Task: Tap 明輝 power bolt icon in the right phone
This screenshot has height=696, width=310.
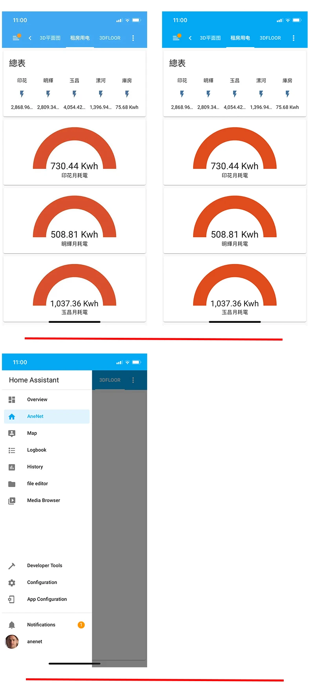Action: pyautogui.click(x=208, y=94)
